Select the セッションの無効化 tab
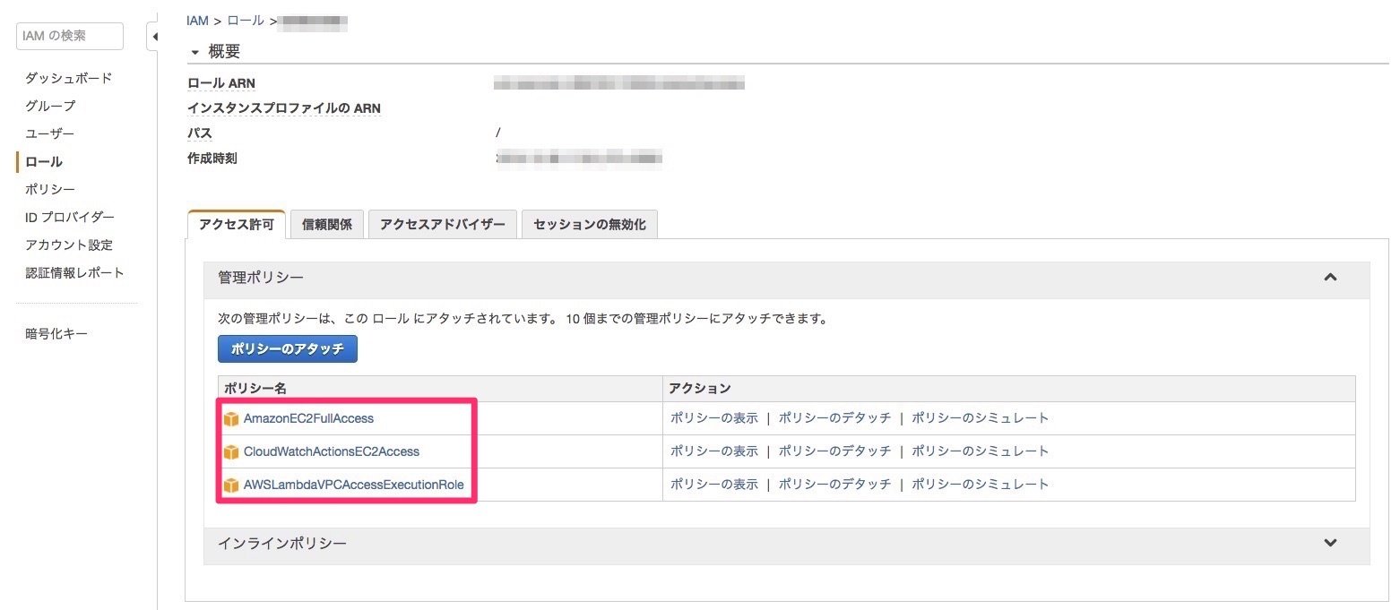Viewport: 1400px width, 610px height. click(589, 225)
